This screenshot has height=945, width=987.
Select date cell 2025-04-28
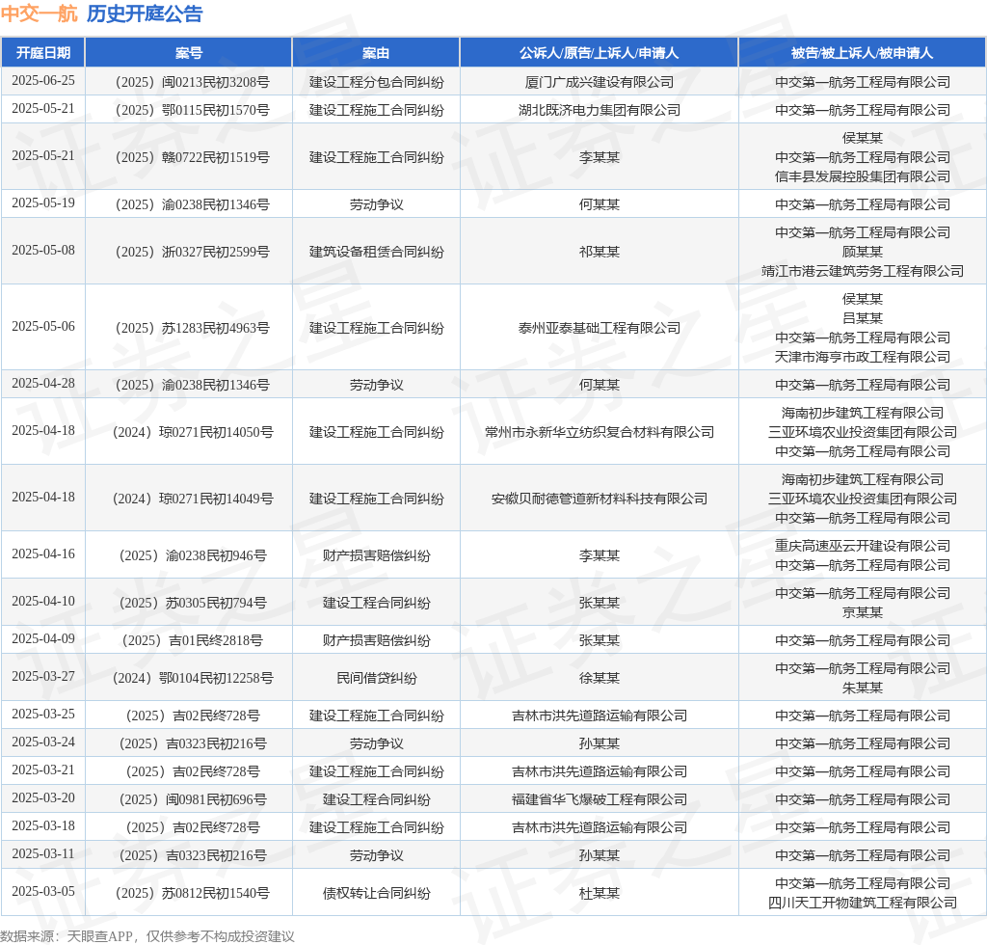(42, 383)
